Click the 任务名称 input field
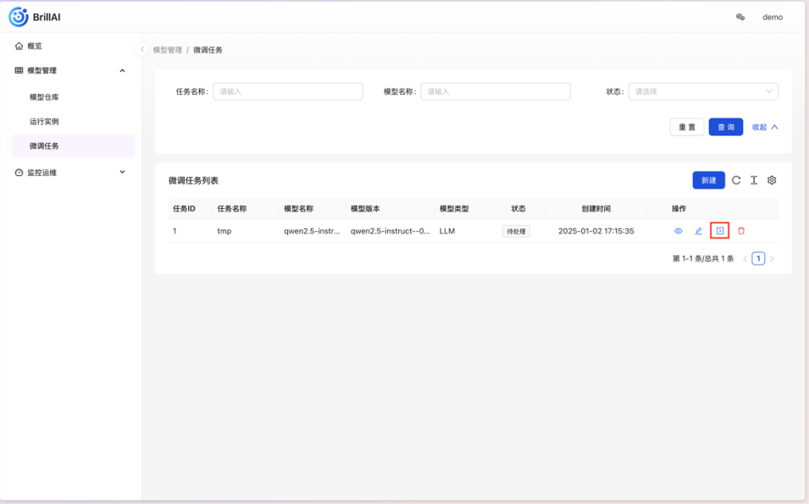 pos(288,91)
